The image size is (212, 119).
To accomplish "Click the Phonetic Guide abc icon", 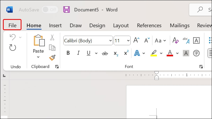I will 186,40.
